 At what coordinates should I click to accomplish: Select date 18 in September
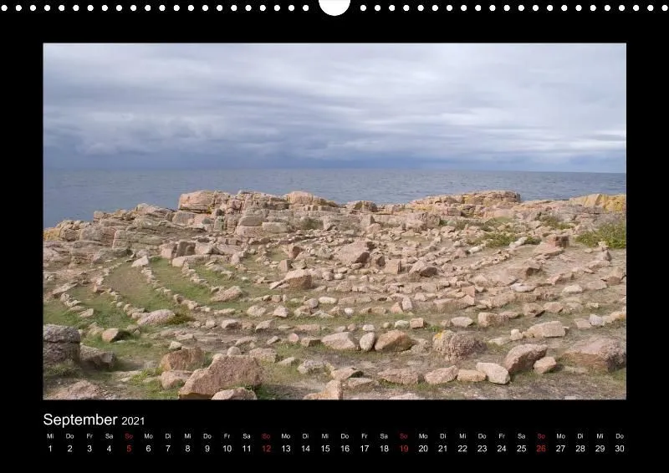(x=384, y=449)
